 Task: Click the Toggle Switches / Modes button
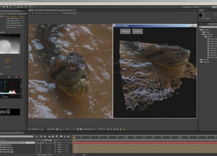pos(45,155)
